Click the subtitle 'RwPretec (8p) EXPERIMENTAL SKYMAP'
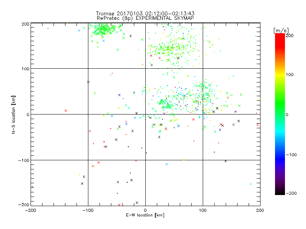This screenshot has height=229, width=306. (x=145, y=18)
